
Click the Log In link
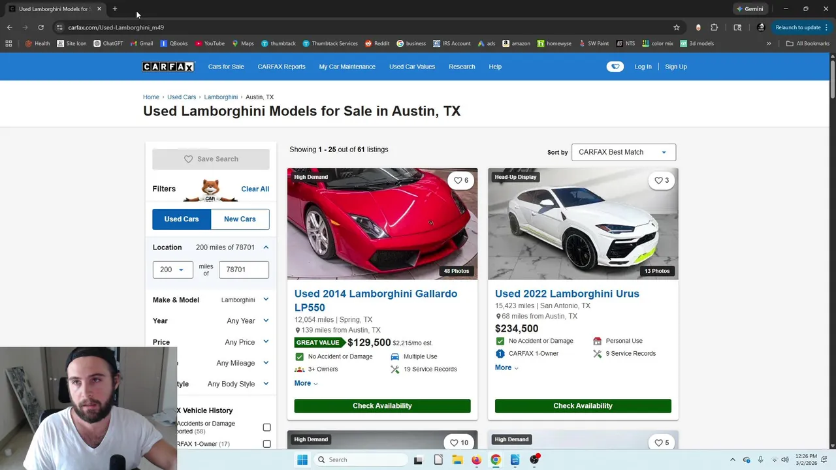[643, 67]
